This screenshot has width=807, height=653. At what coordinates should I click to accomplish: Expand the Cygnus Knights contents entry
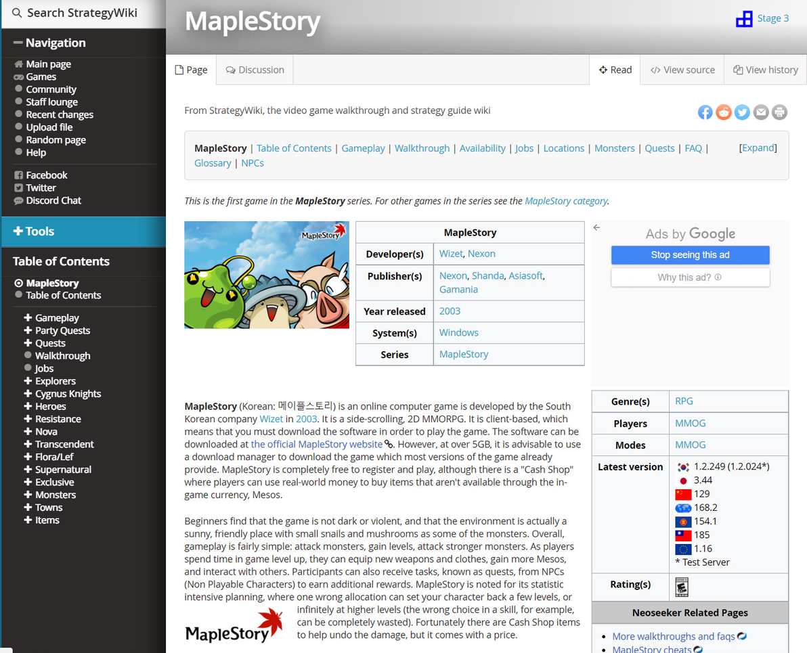(x=28, y=394)
